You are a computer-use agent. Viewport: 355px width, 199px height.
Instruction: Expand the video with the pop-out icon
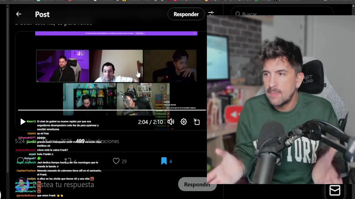[x=197, y=122]
